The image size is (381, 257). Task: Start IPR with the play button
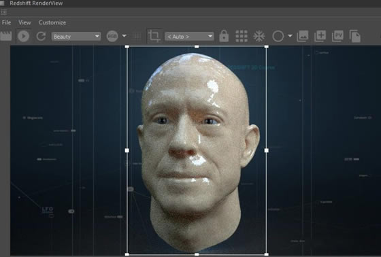tap(24, 36)
